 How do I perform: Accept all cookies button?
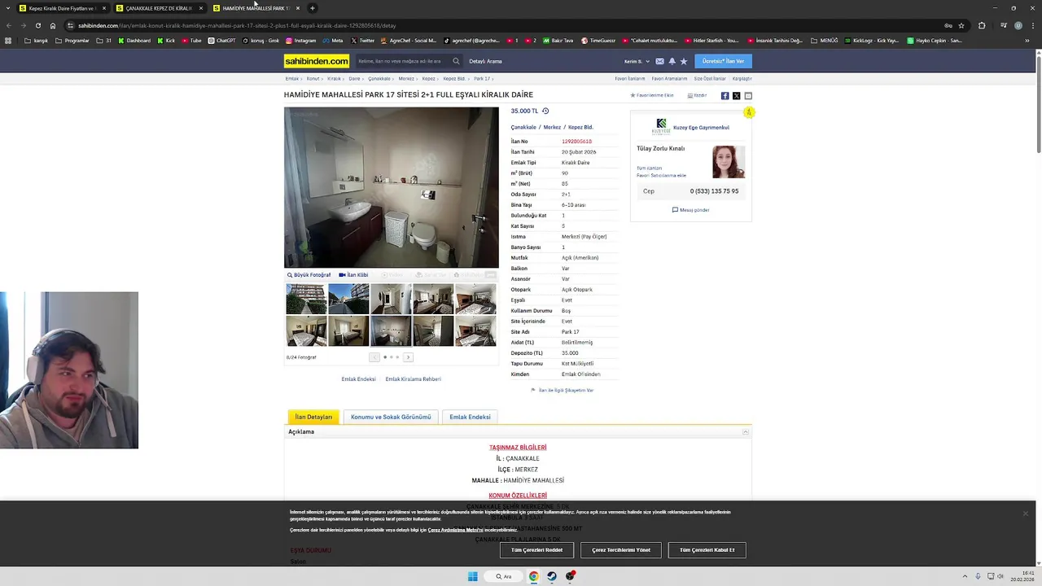(x=707, y=550)
